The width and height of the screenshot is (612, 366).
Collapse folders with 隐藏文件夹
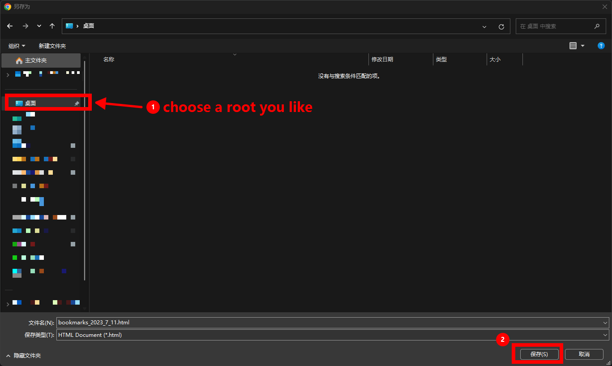[23, 356]
